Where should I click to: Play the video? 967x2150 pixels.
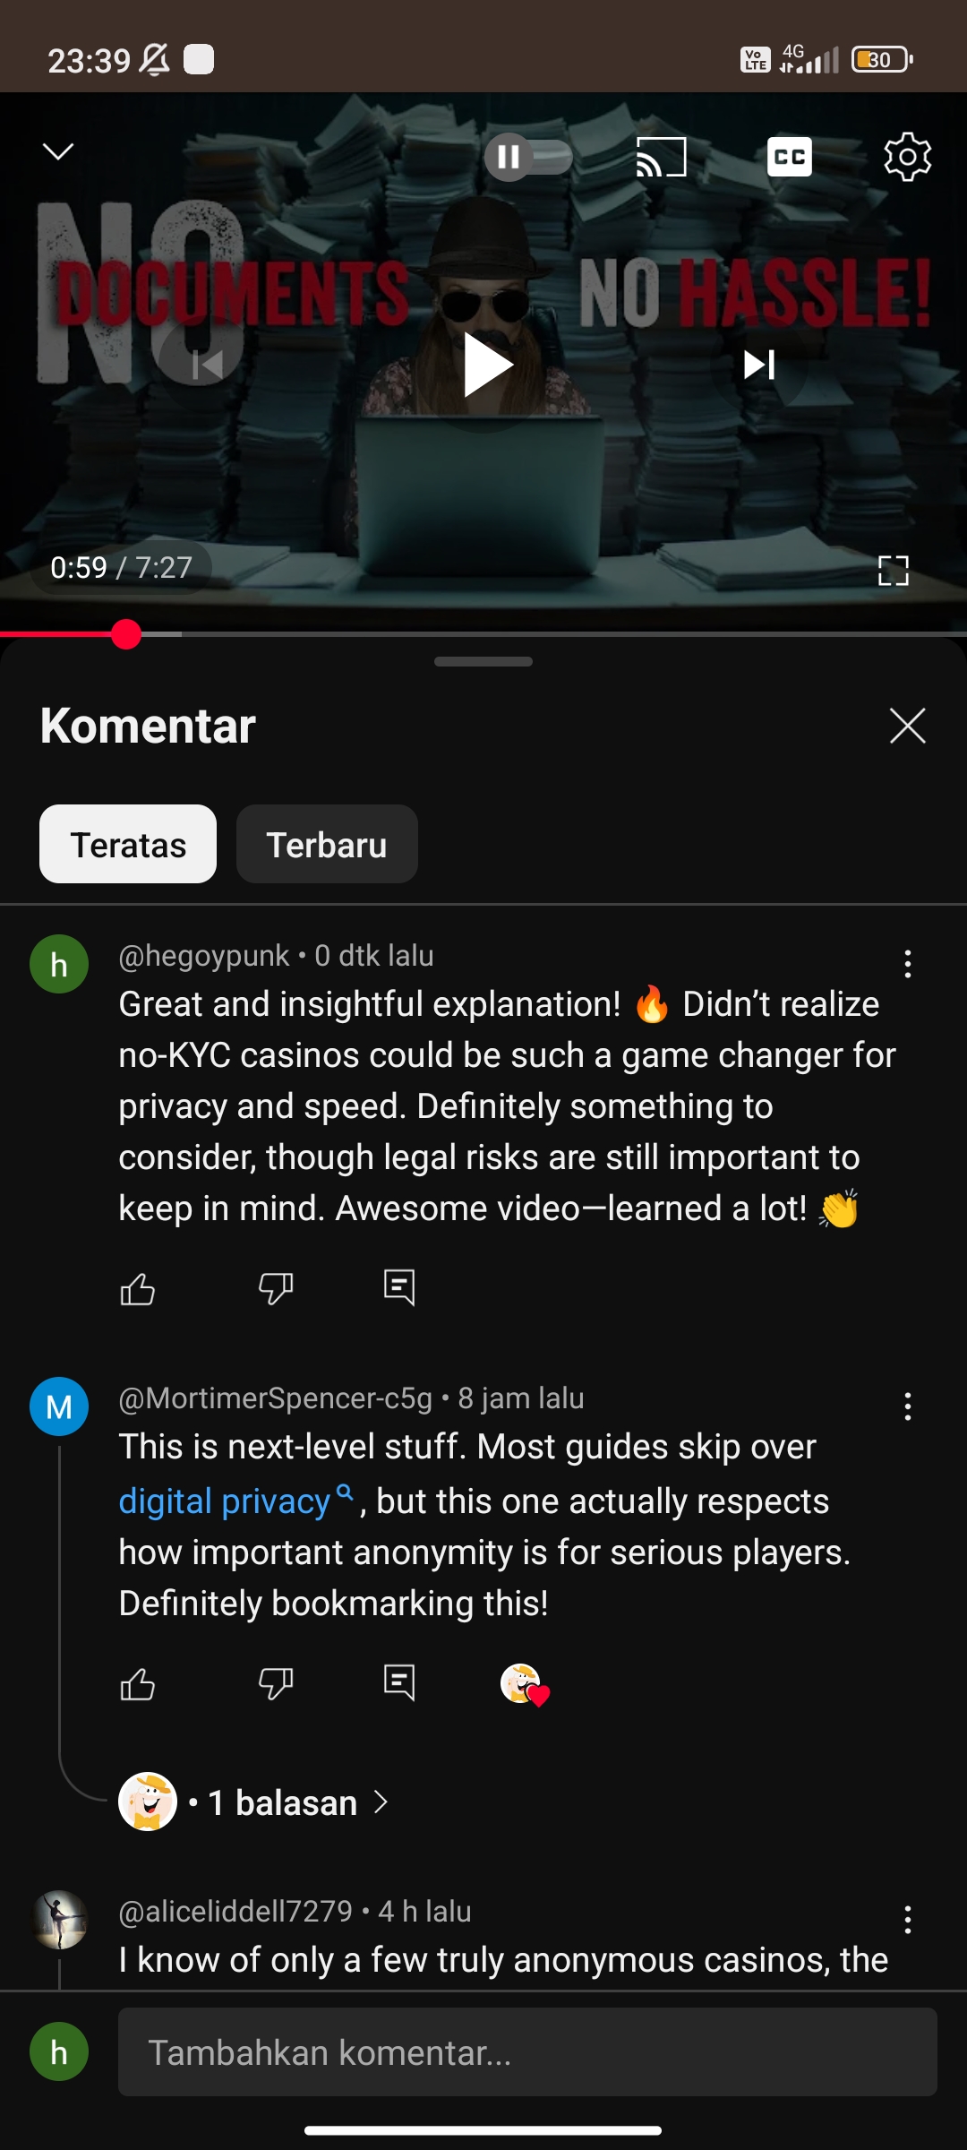(485, 365)
